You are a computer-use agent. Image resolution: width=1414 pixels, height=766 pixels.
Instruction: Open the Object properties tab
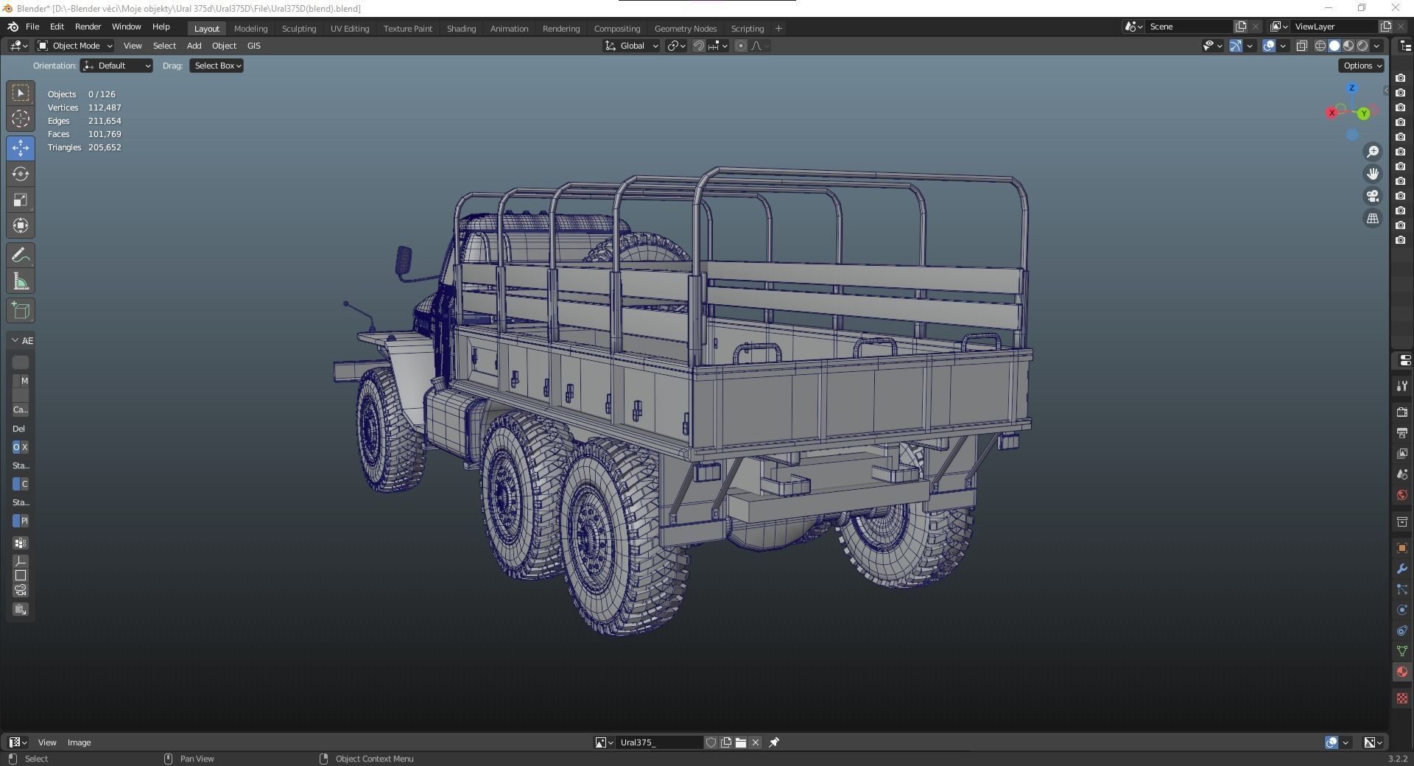(1401, 548)
